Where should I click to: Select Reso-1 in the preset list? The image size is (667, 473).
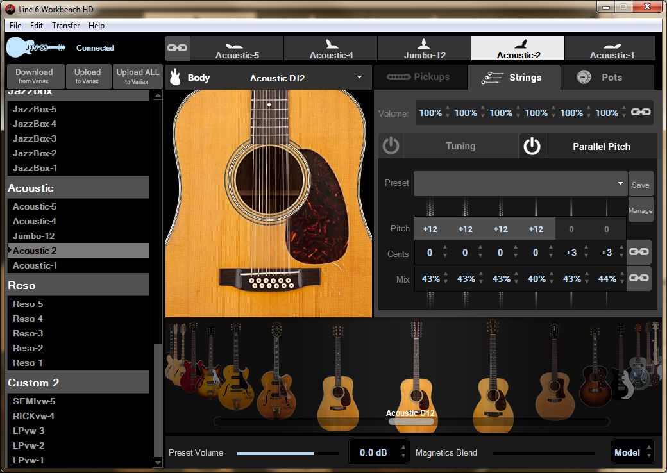point(78,363)
